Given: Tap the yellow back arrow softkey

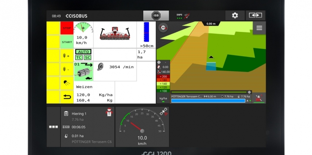Looking at the screenshot, I should tap(67, 97).
